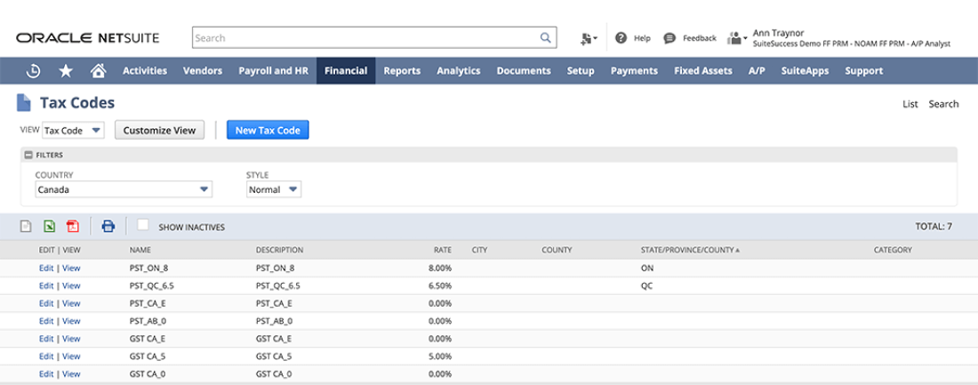Collapse the Filters section
The width and height of the screenshot is (978, 385).
28,155
